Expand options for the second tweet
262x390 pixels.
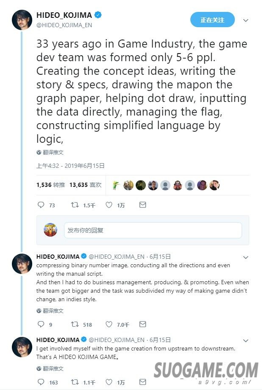tap(245, 257)
